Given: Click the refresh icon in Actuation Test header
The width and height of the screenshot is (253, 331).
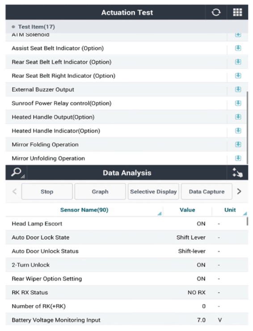Looking at the screenshot, I should [216, 13].
